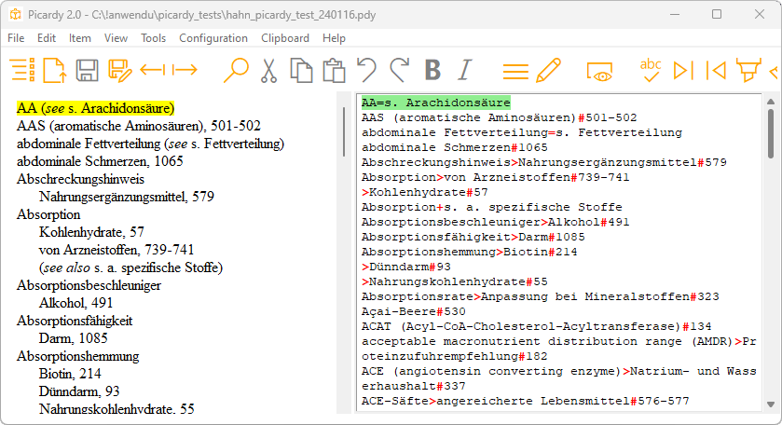Click the Open file icon
The width and height of the screenshot is (782, 425).
click(55, 70)
